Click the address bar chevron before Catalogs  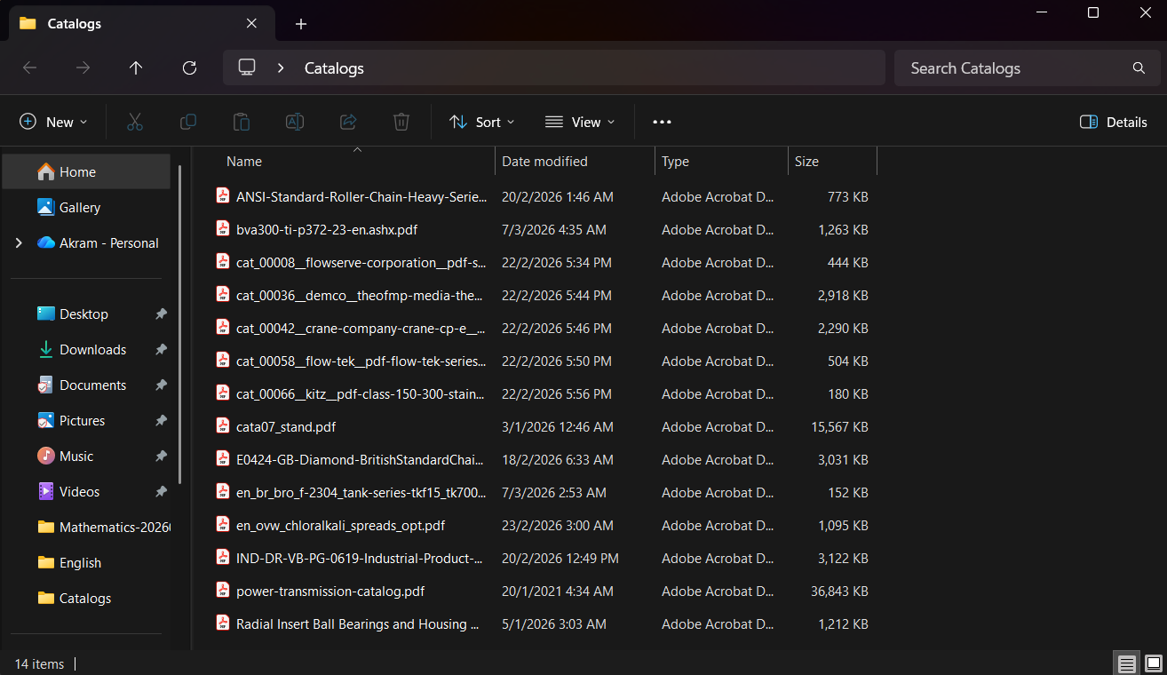point(281,67)
